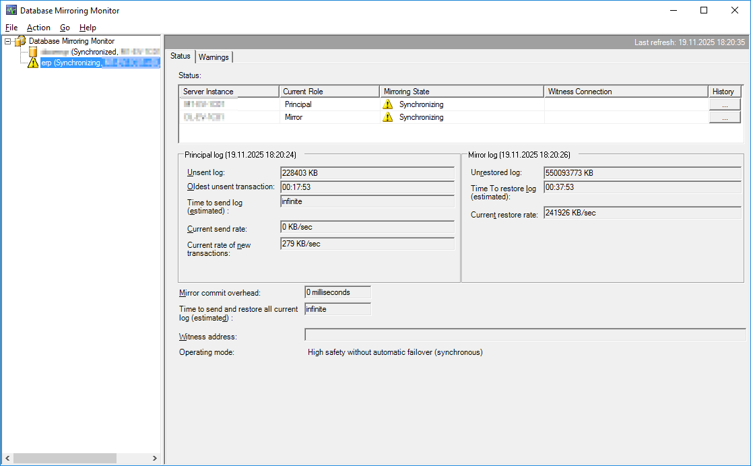The width and height of the screenshot is (751, 466).
Task: Select the erp (Synchronizing) database in tree
Action: (x=99, y=63)
